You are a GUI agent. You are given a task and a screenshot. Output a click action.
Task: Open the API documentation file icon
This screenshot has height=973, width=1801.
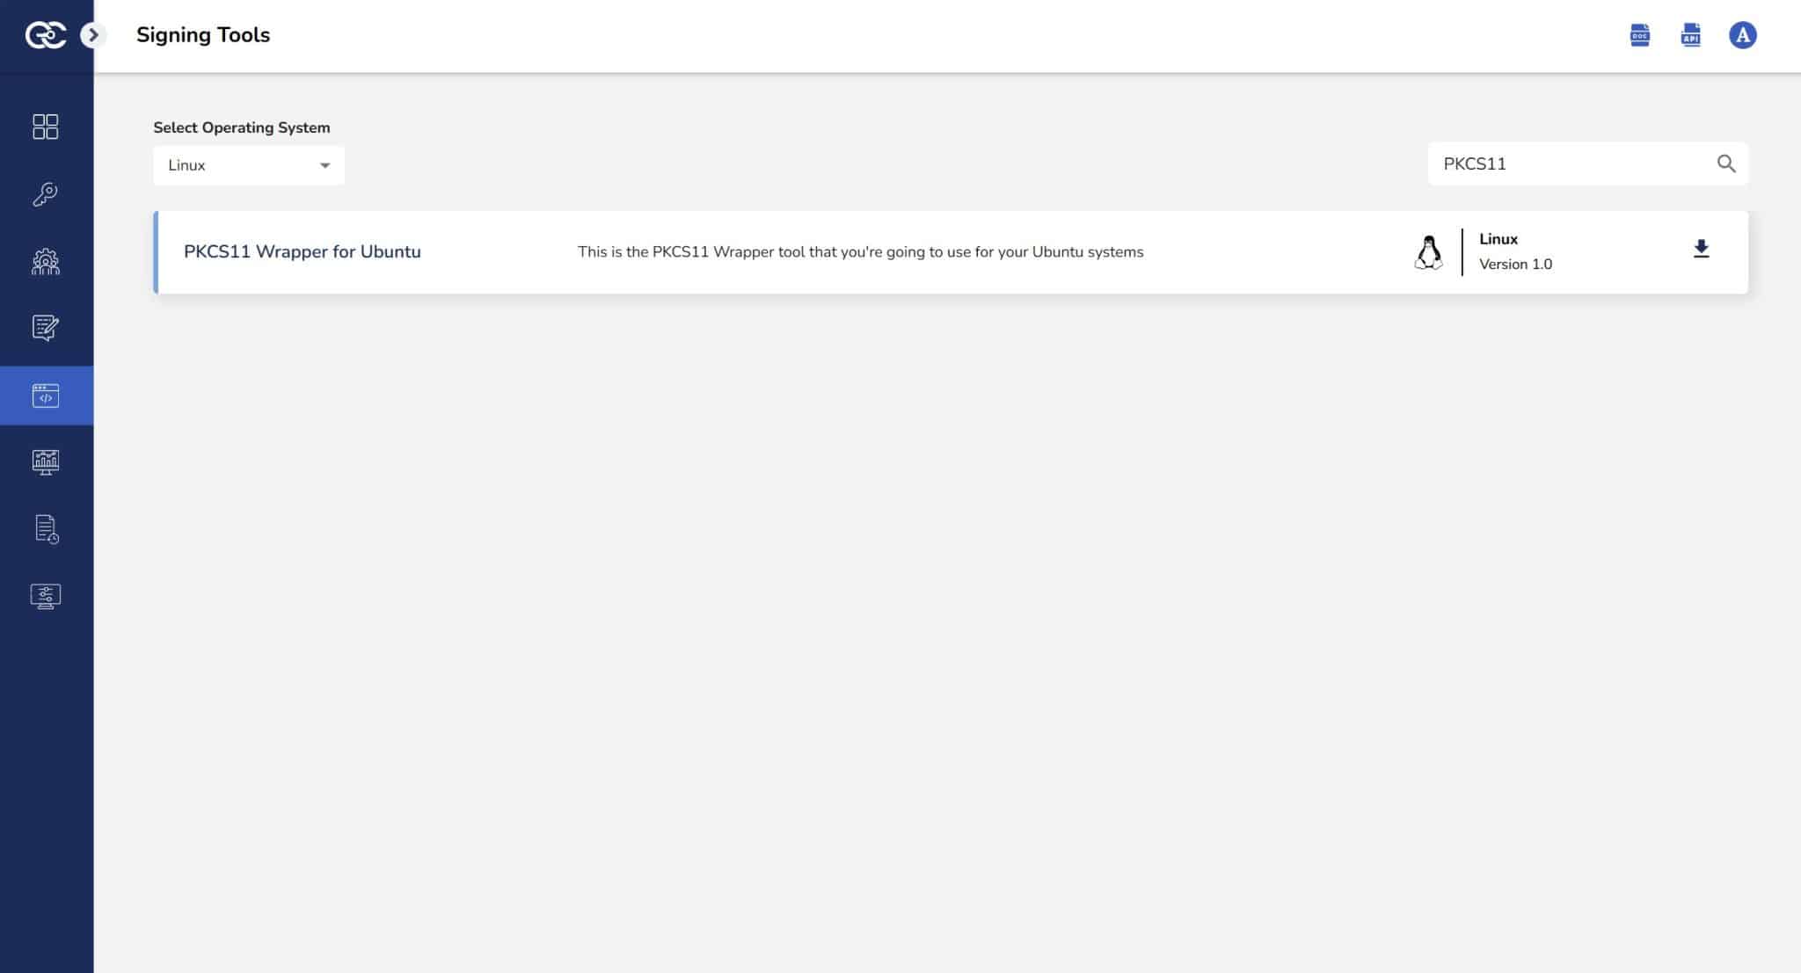tap(1690, 35)
